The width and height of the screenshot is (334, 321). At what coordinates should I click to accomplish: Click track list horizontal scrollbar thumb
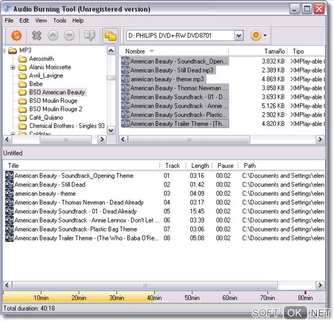pos(145,285)
